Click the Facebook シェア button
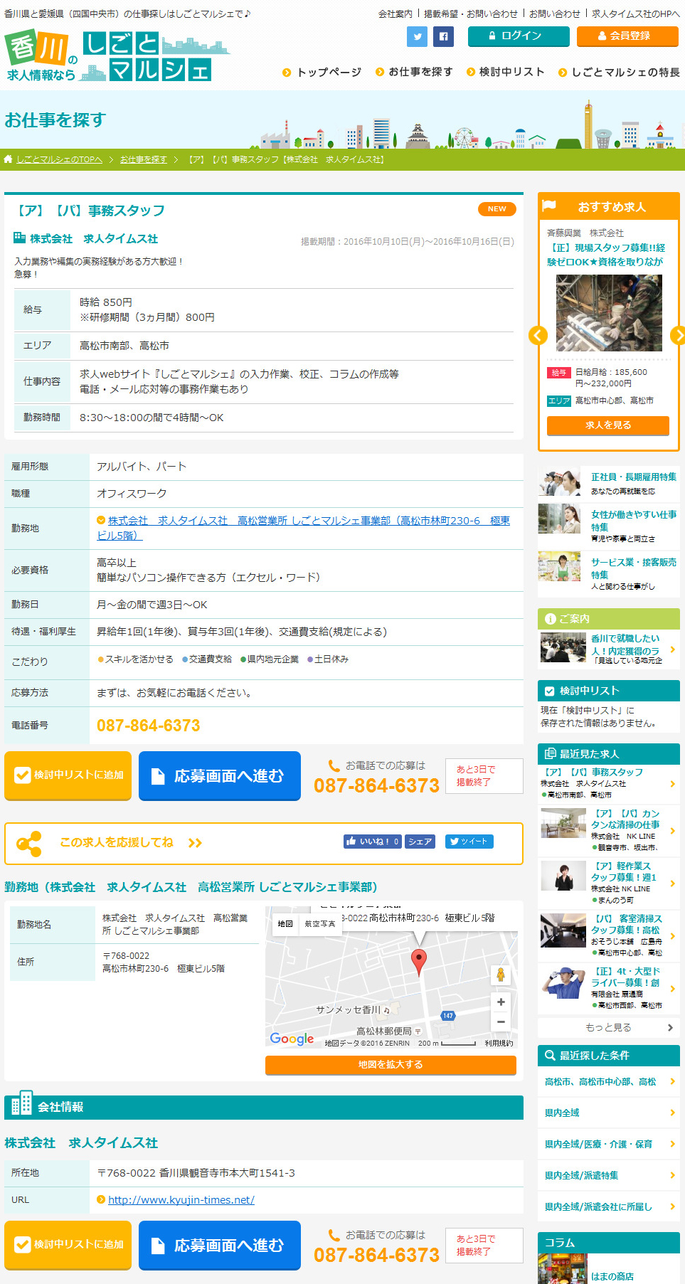The image size is (685, 1284). [420, 842]
